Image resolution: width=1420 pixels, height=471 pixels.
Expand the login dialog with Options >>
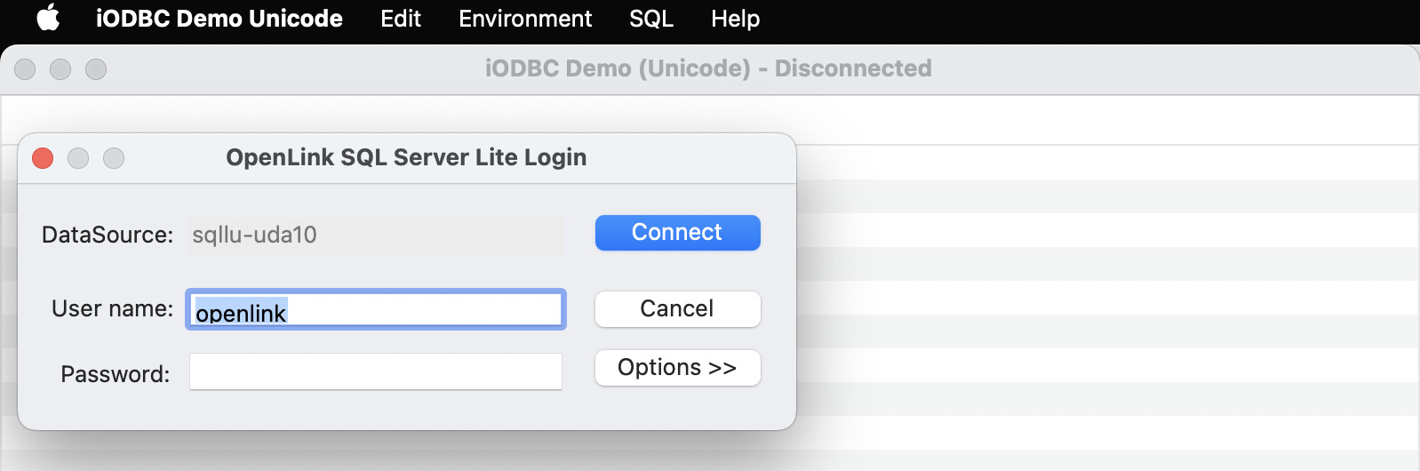677,368
